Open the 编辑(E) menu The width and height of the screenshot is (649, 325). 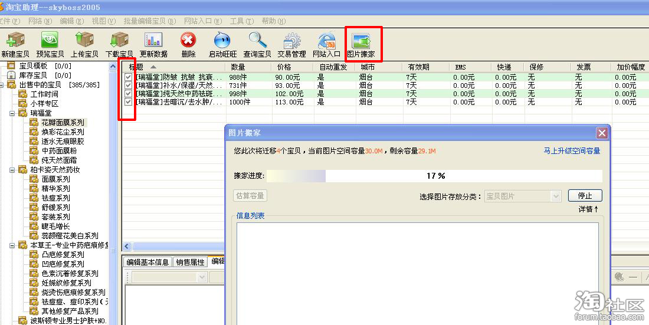72,21
